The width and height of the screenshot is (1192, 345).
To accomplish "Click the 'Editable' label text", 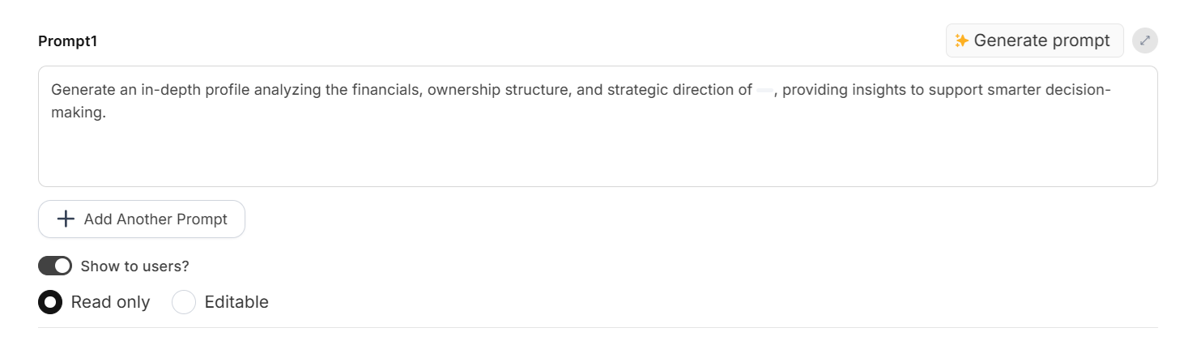I will point(236,302).
